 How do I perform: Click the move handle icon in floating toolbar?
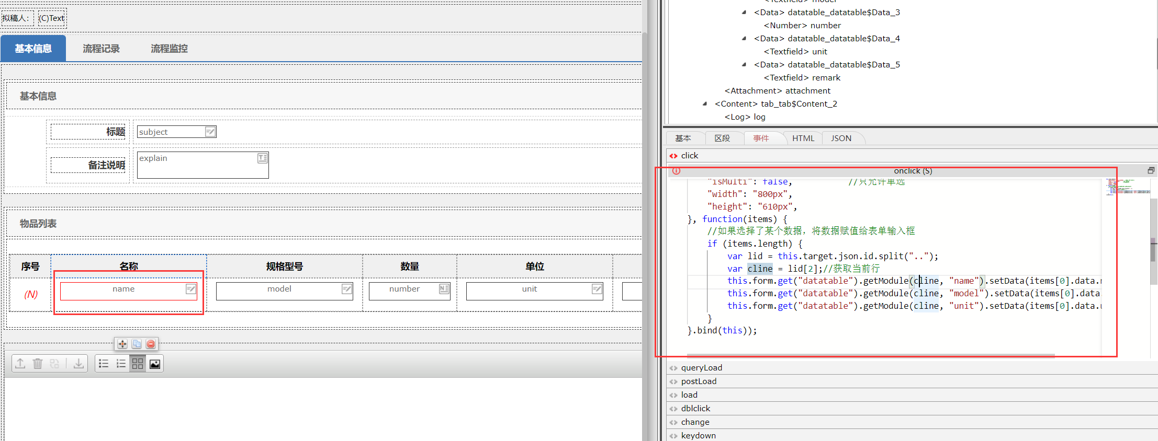click(x=122, y=344)
